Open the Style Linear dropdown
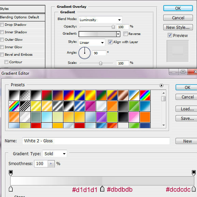197x197 pixels. 92,42
